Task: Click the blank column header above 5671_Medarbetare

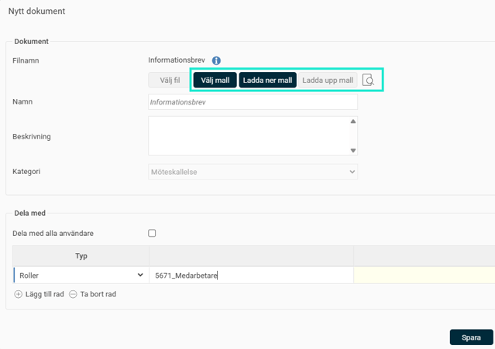Action: click(251, 256)
